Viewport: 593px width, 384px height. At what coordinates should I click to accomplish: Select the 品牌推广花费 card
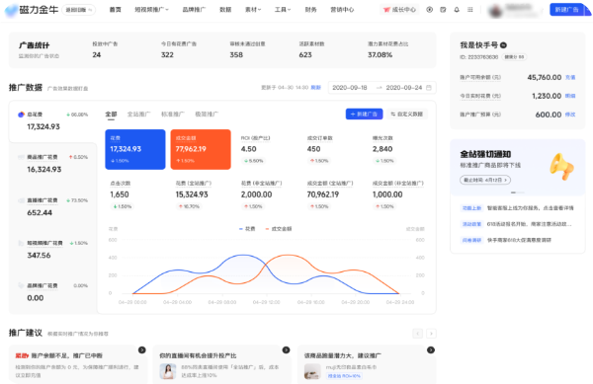(53, 292)
